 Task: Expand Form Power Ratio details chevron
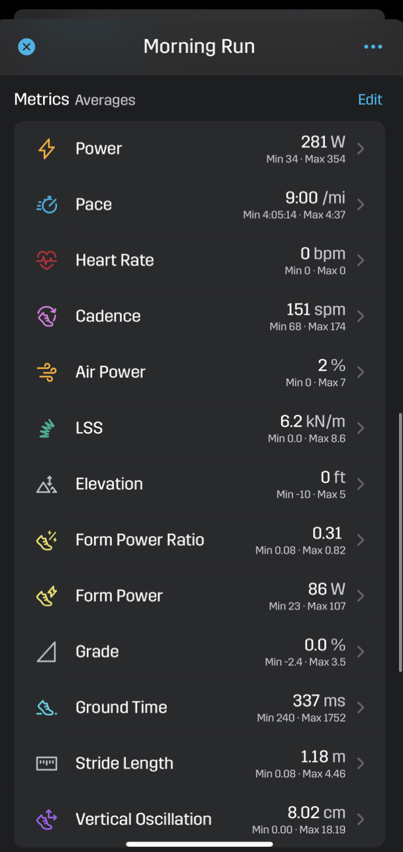(x=361, y=540)
